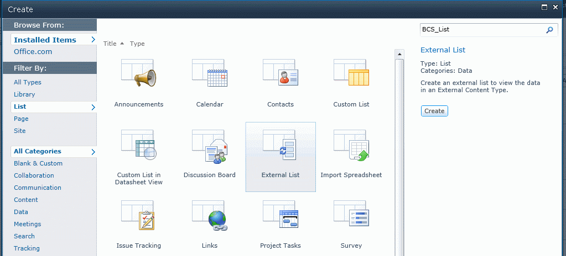This screenshot has height=256, width=566.
Task: Click the 'Categories: Data' text
Action: pyautogui.click(x=446, y=71)
